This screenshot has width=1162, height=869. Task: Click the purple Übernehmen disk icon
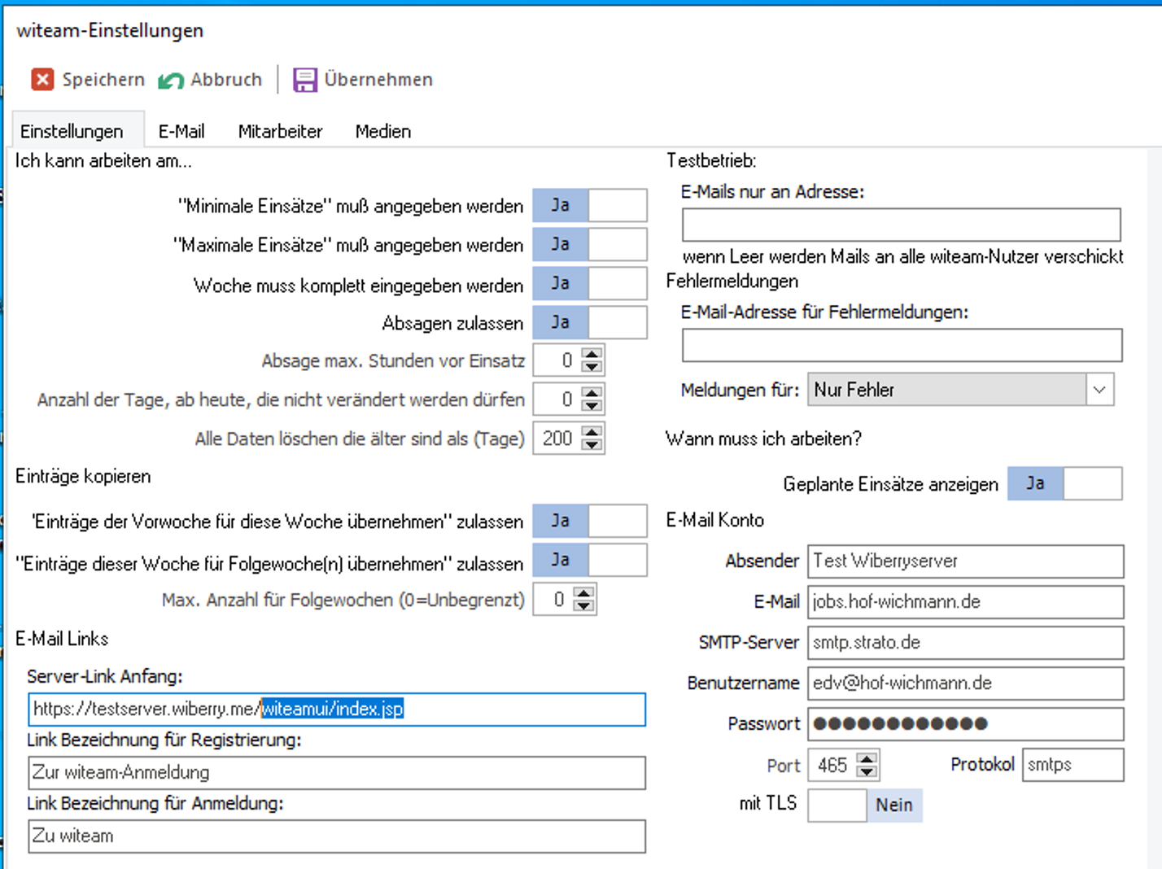tap(305, 80)
